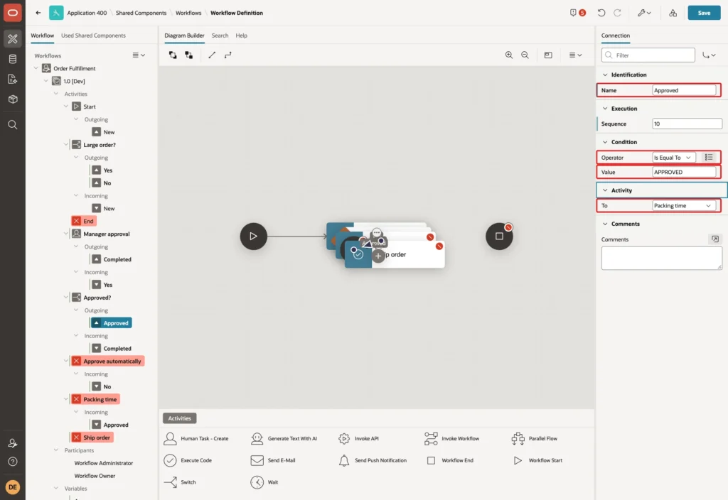Collapse the Identification section

[605, 75]
